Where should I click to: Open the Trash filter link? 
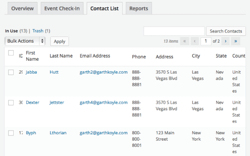point(38,31)
